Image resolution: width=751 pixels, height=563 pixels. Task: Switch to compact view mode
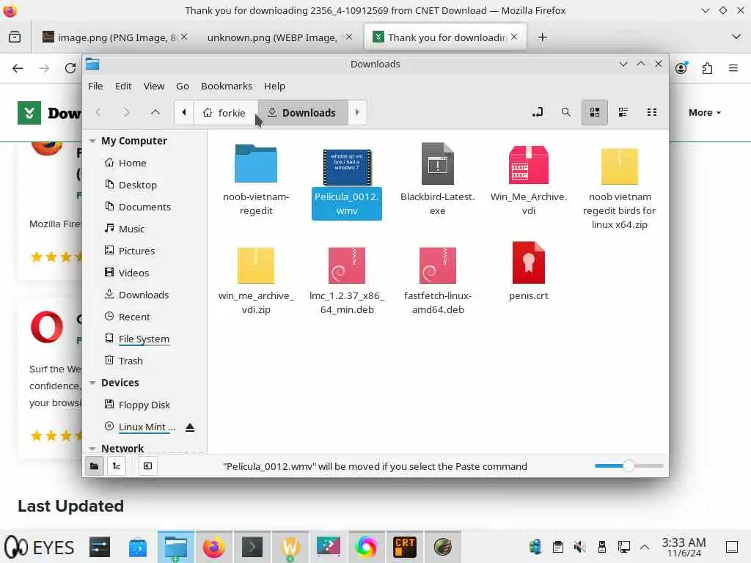click(652, 112)
